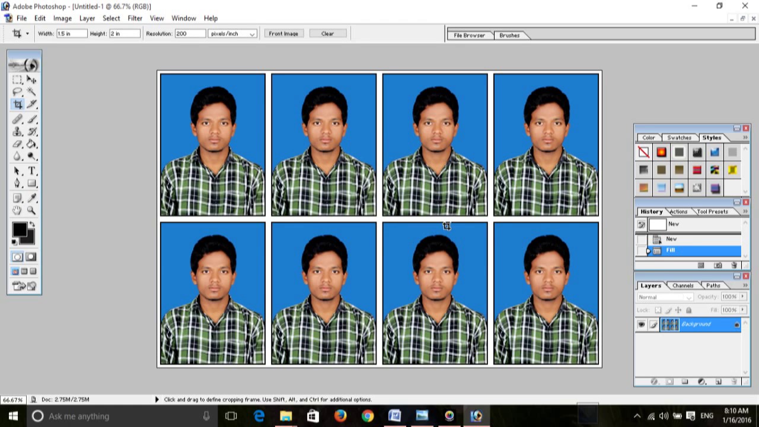Open the File Browser palette tab
Viewport: 759px width, 427px height.
(x=469, y=36)
